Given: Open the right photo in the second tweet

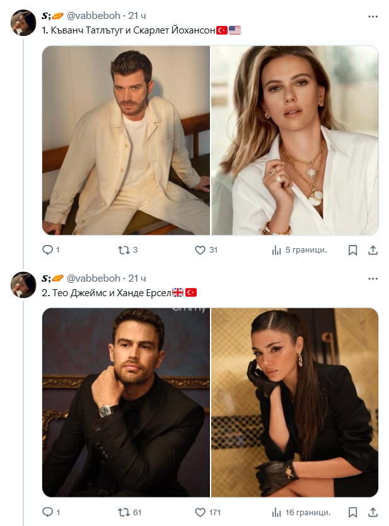Looking at the screenshot, I should coord(294,402).
